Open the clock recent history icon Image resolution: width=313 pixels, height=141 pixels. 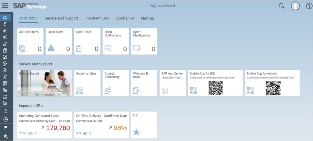point(6,119)
